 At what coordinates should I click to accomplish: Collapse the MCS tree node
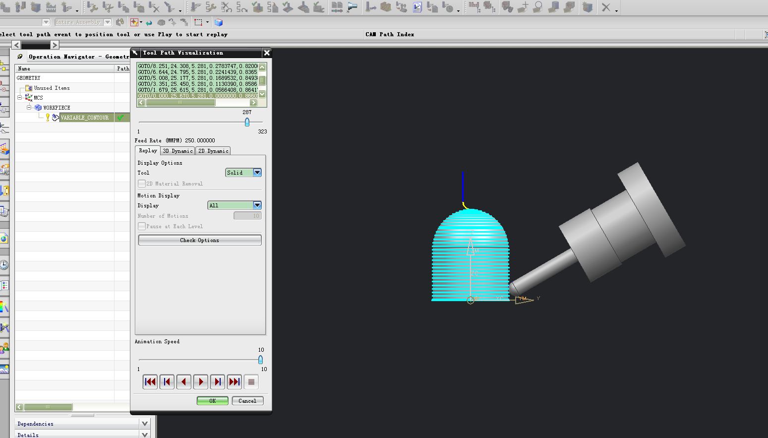click(x=20, y=98)
